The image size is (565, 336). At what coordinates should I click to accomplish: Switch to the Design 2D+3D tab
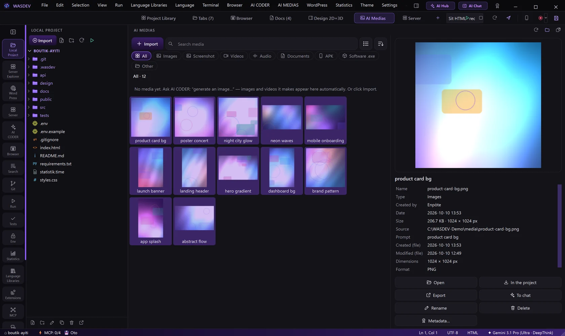point(326,18)
